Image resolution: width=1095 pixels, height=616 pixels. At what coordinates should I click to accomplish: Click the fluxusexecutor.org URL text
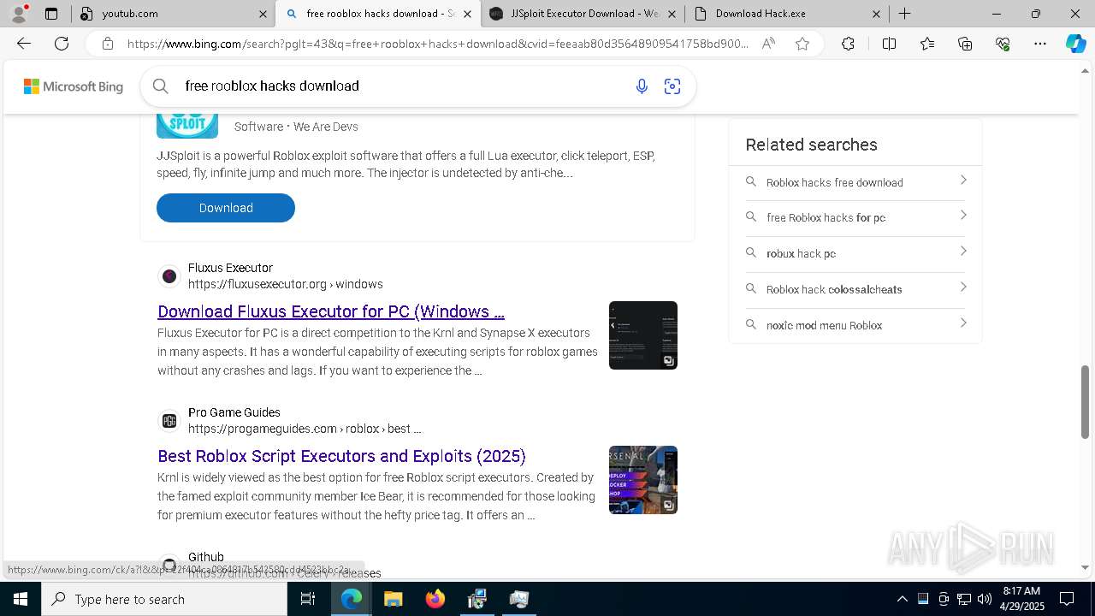point(286,284)
